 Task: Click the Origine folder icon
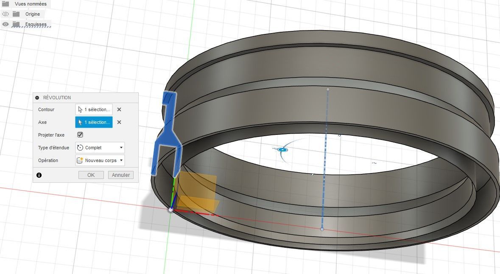click(x=16, y=14)
